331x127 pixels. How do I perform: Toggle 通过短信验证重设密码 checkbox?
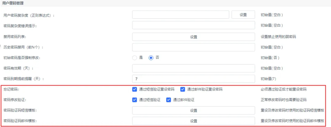135,89
